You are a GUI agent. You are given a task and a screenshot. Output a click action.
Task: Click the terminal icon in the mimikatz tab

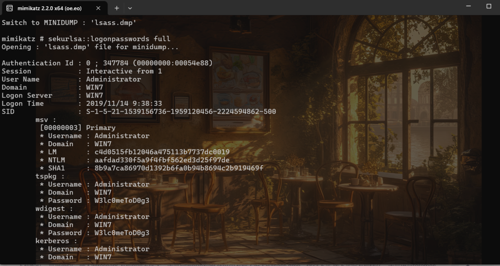click(x=10, y=8)
